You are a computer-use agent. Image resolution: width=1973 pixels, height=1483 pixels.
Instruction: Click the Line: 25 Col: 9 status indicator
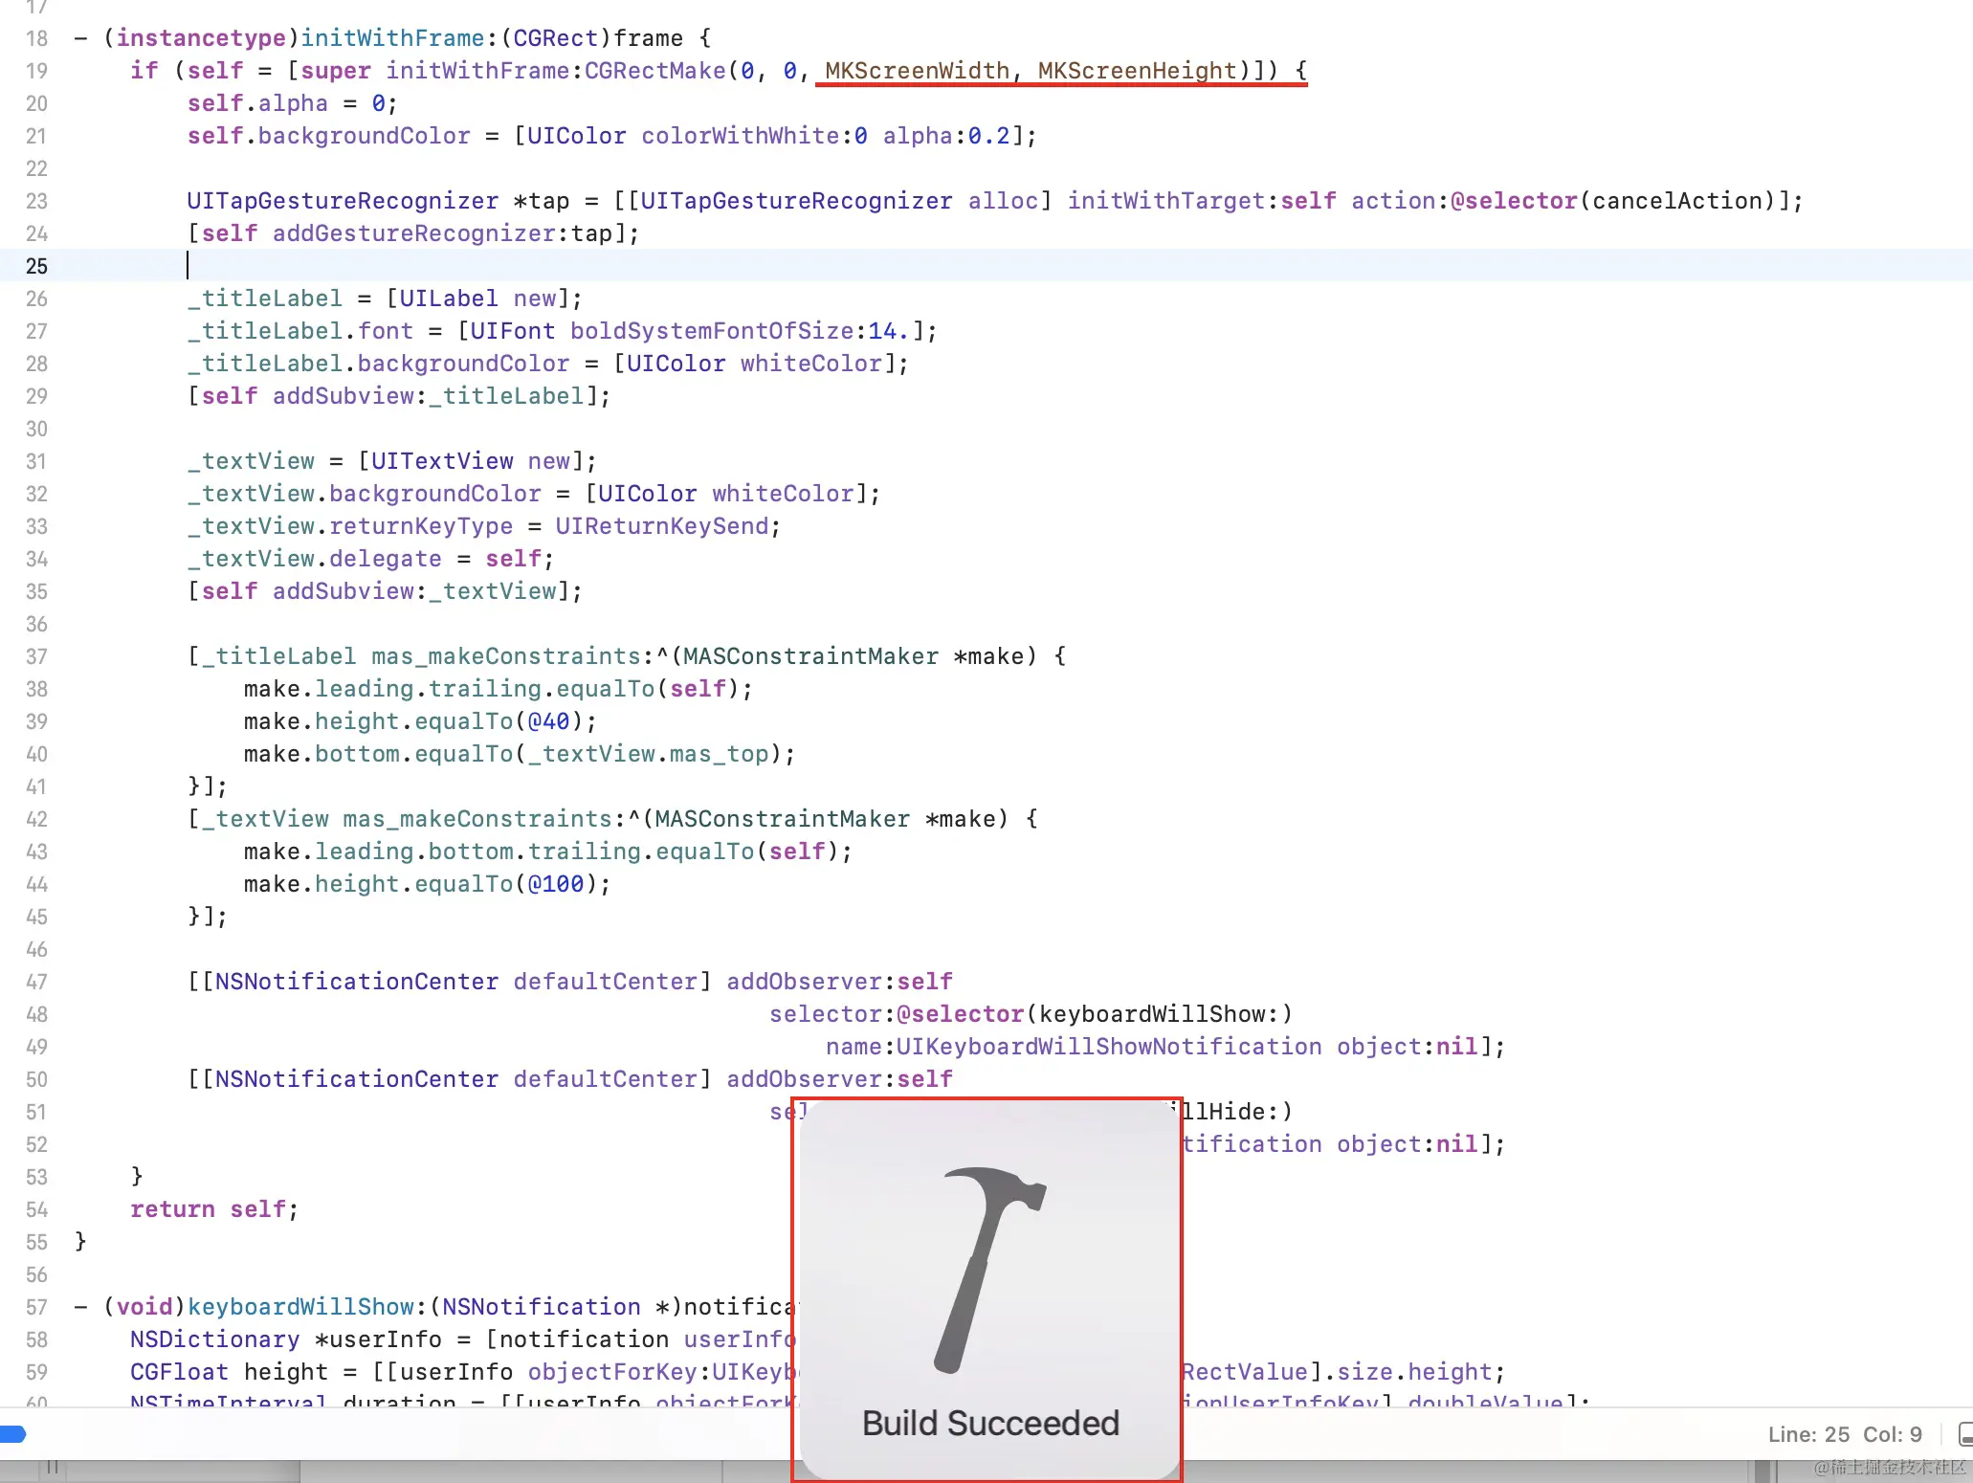[1844, 1433]
